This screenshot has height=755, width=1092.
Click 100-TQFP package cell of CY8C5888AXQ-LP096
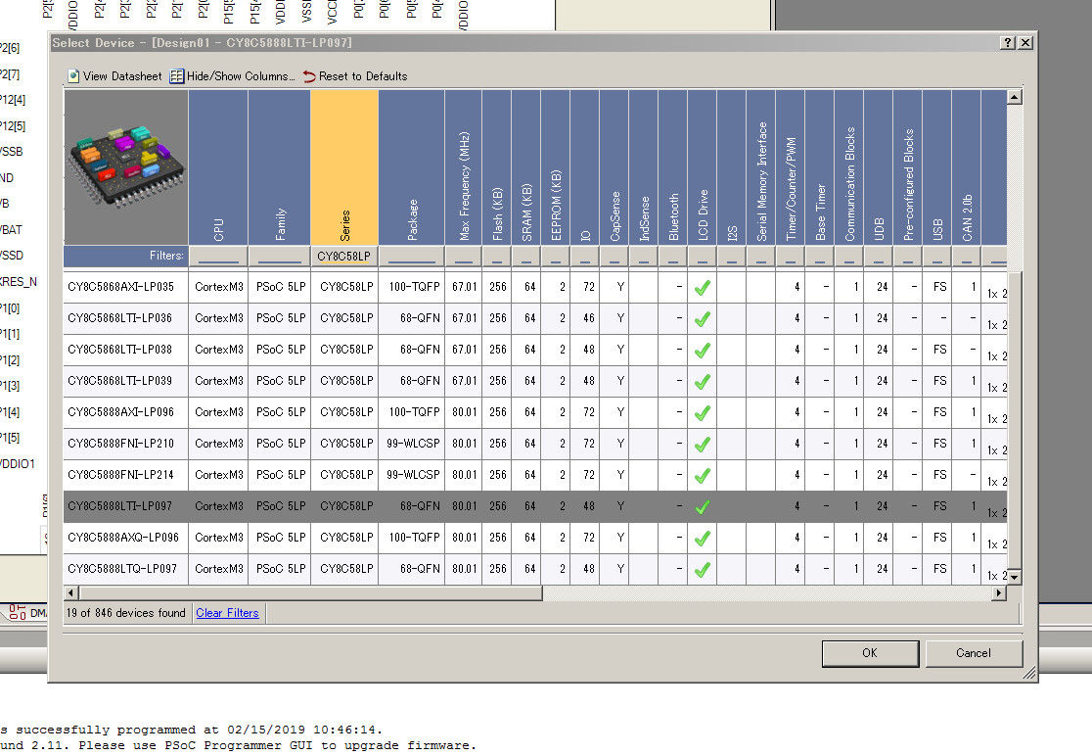[x=414, y=539]
